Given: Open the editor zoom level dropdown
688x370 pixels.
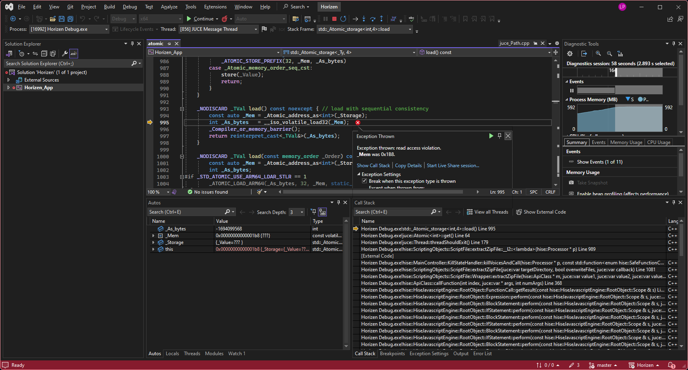Looking at the screenshot, I should [168, 192].
